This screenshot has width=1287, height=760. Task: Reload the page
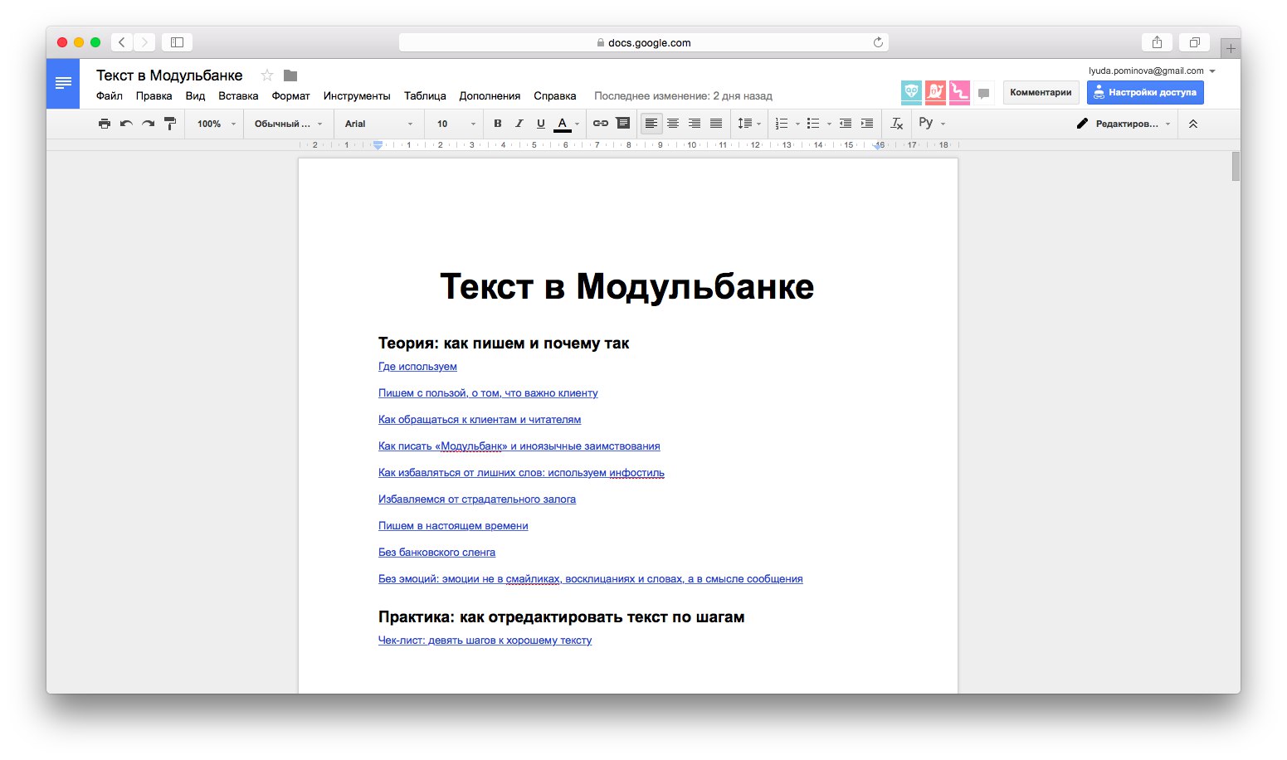(878, 42)
